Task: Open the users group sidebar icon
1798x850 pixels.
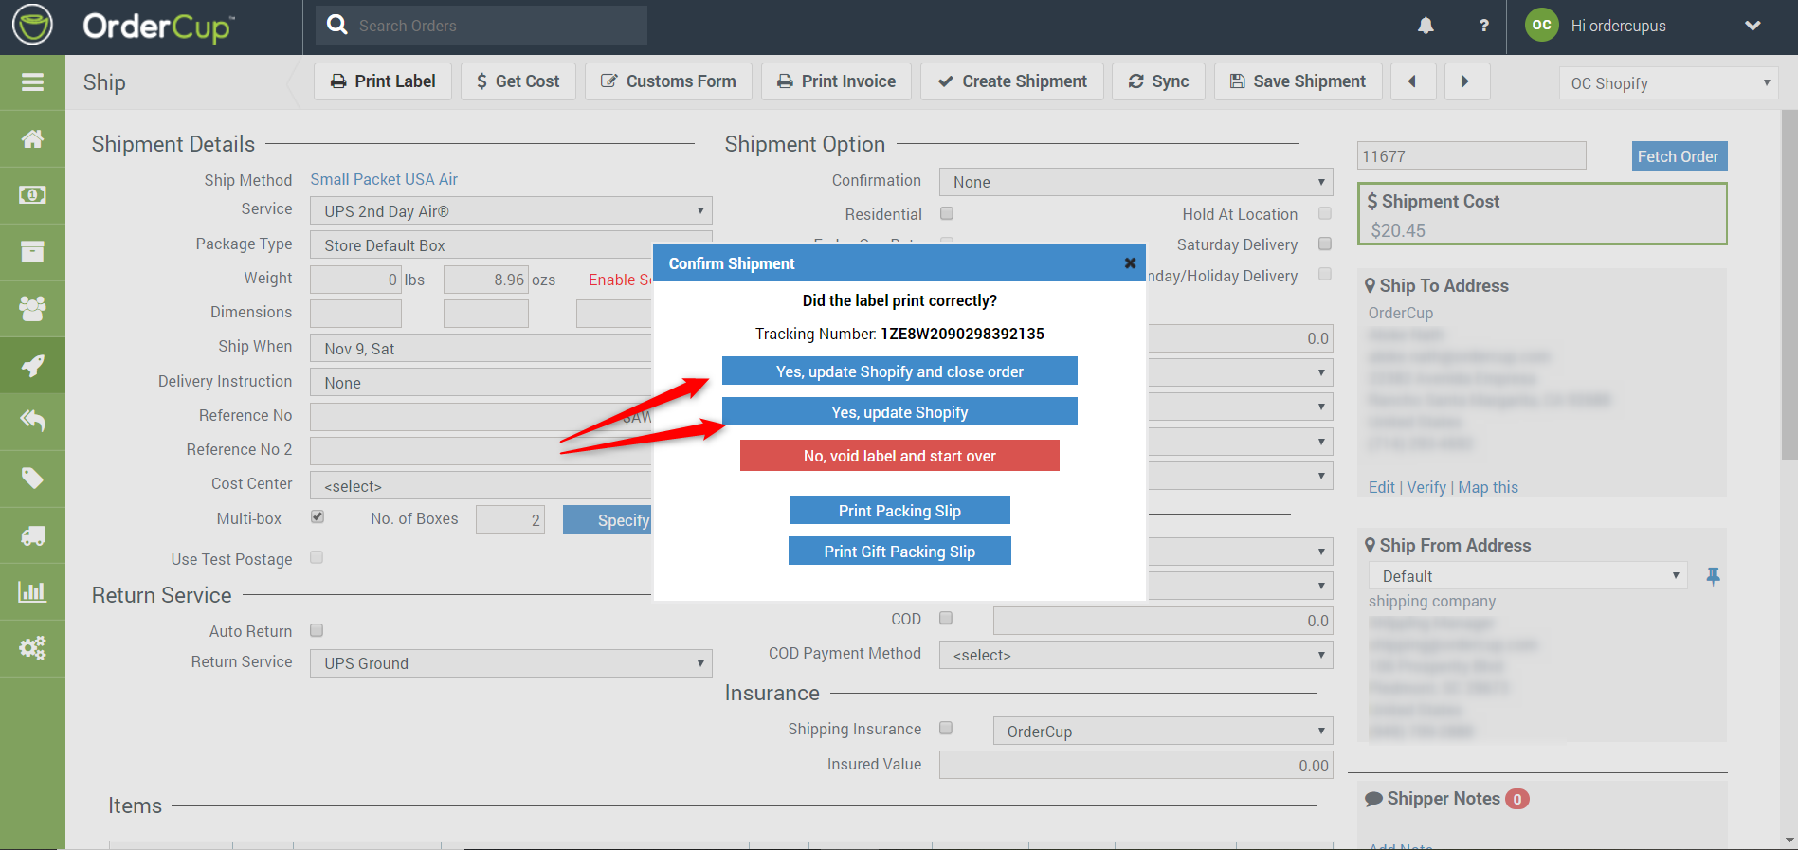Action: click(x=32, y=308)
